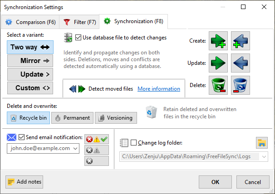Click the Create left blue arrow icon
Viewport: 275px width, 194px height.
pos(241,41)
